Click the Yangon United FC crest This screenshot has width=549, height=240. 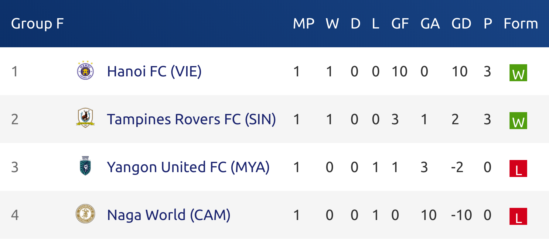click(85, 166)
